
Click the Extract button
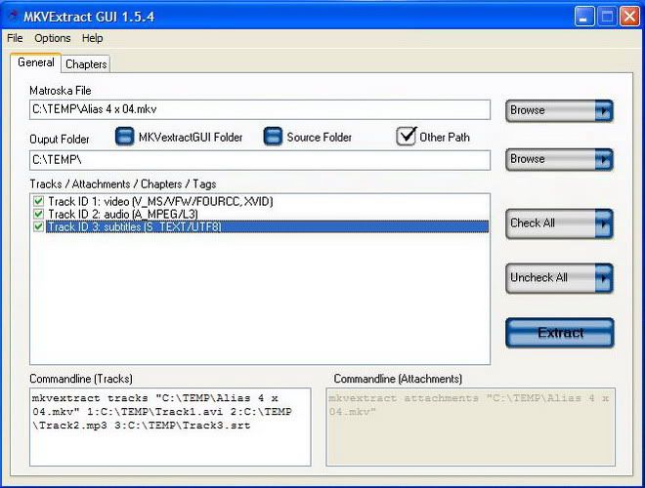pyautogui.click(x=560, y=333)
